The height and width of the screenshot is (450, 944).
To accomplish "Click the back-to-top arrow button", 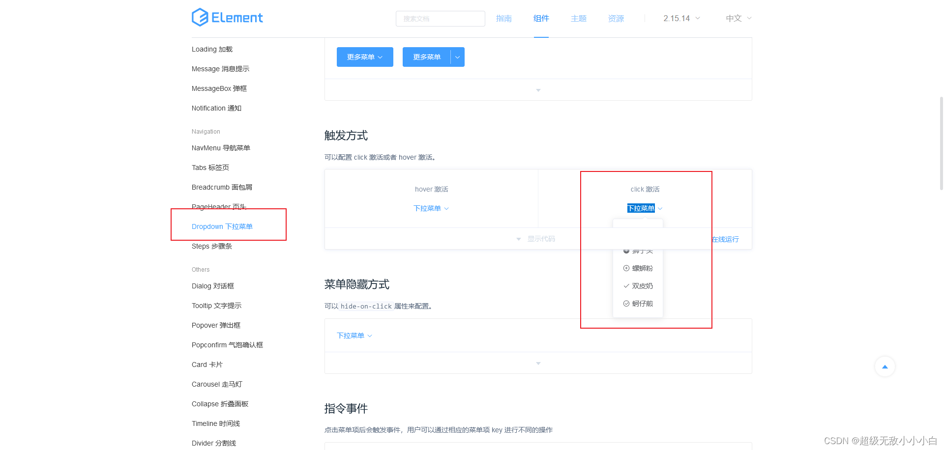I will [885, 366].
